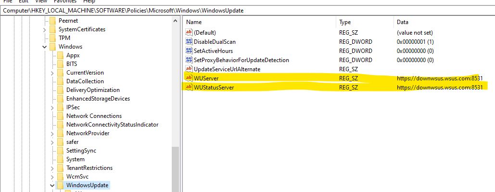495x192 pixels.
Task: Select the IPSec folder icon
Action: coord(61,107)
